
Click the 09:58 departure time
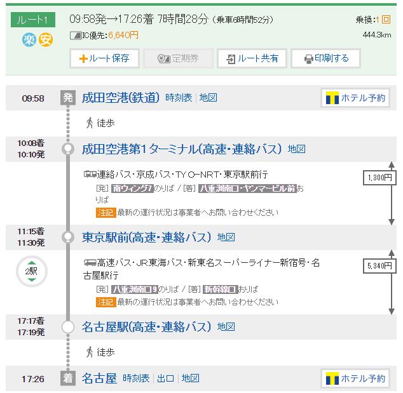click(33, 98)
